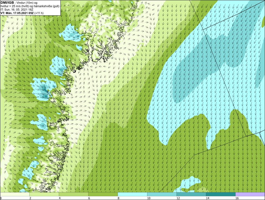
Task: Click the scale label '16'
Action: (237, 198)
